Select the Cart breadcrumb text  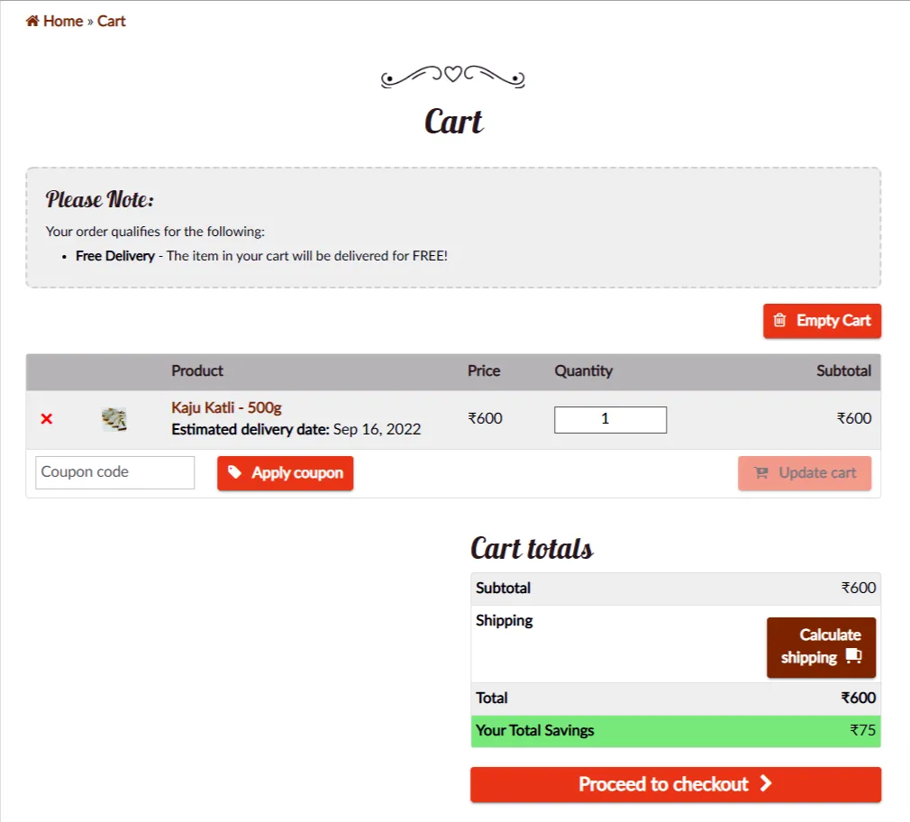pyautogui.click(x=112, y=21)
